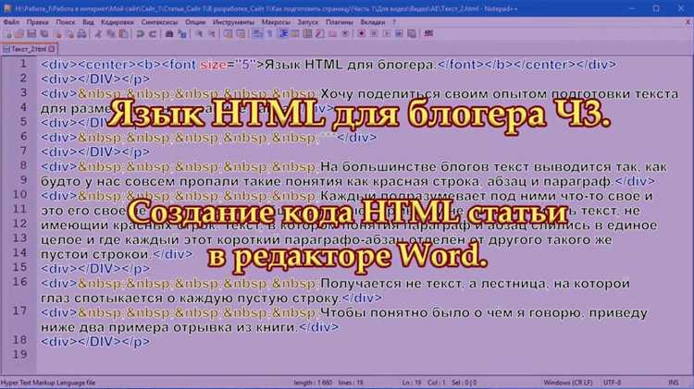Save the recorded macro toolbar icon

(x=412, y=33)
